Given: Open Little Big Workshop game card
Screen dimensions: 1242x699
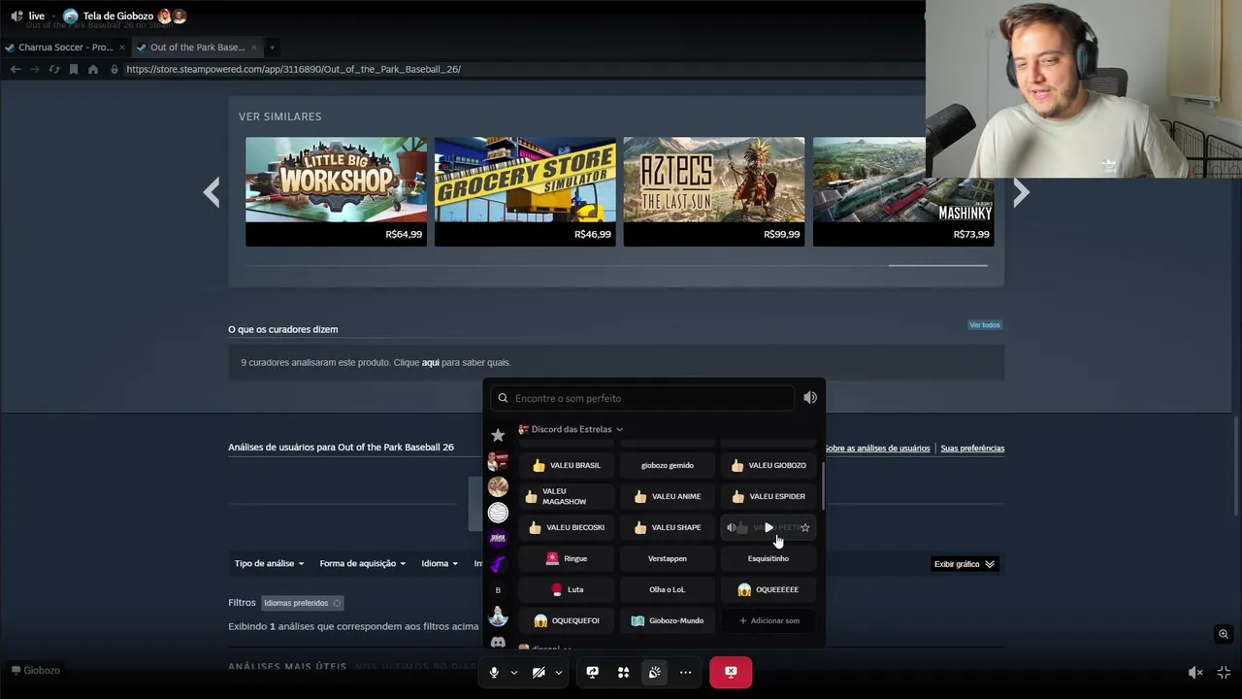Looking at the screenshot, I should [336, 191].
